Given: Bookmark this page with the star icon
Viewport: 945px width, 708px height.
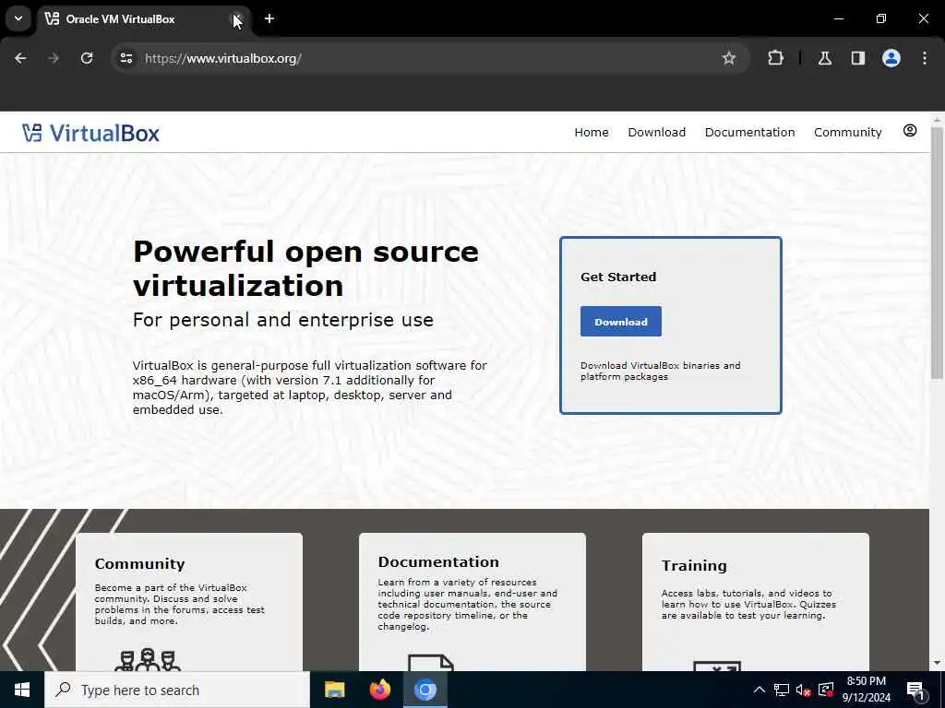Looking at the screenshot, I should pyautogui.click(x=729, y=58).
